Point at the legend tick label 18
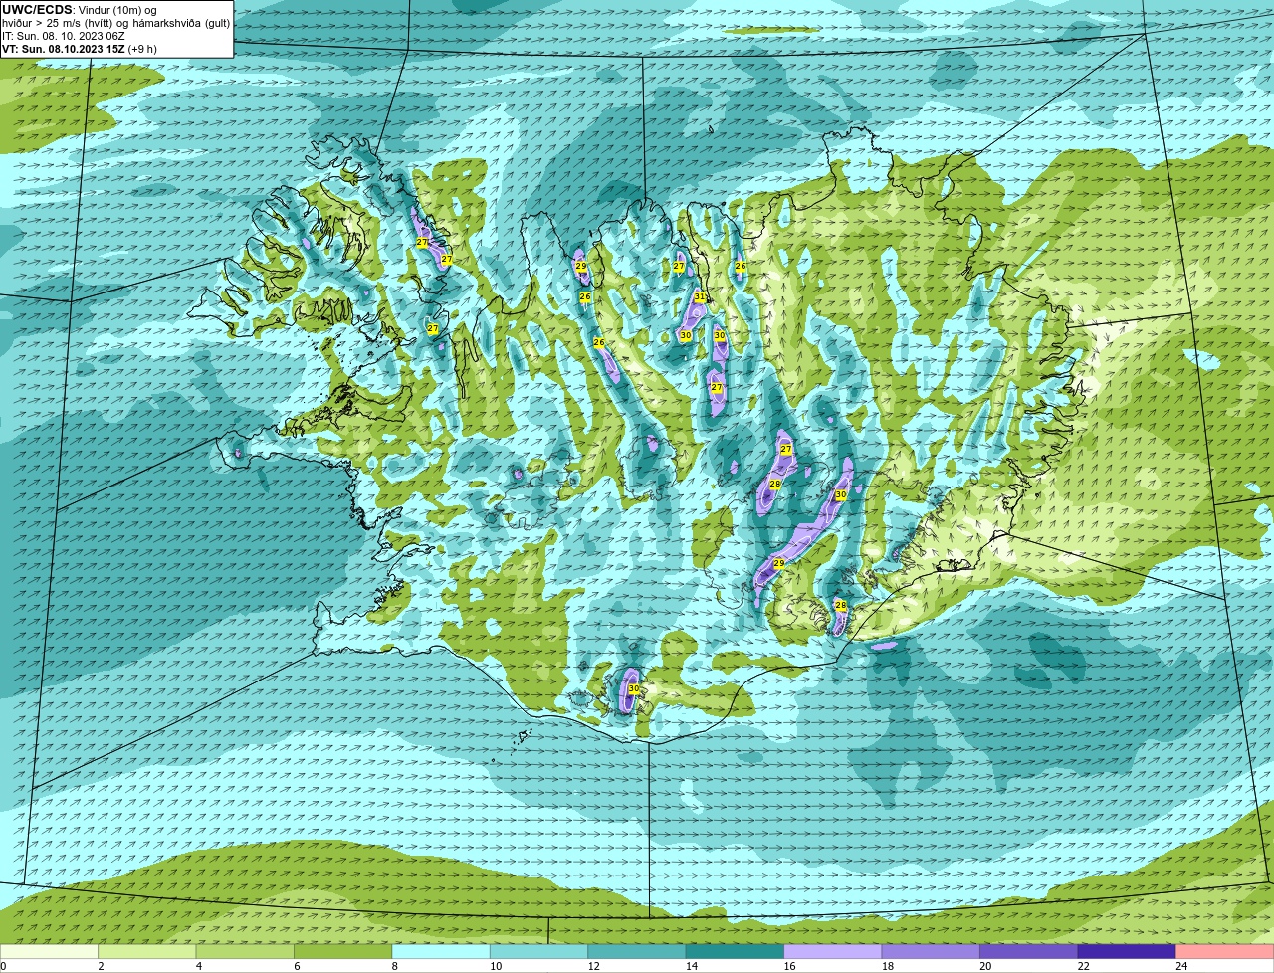 887,966
